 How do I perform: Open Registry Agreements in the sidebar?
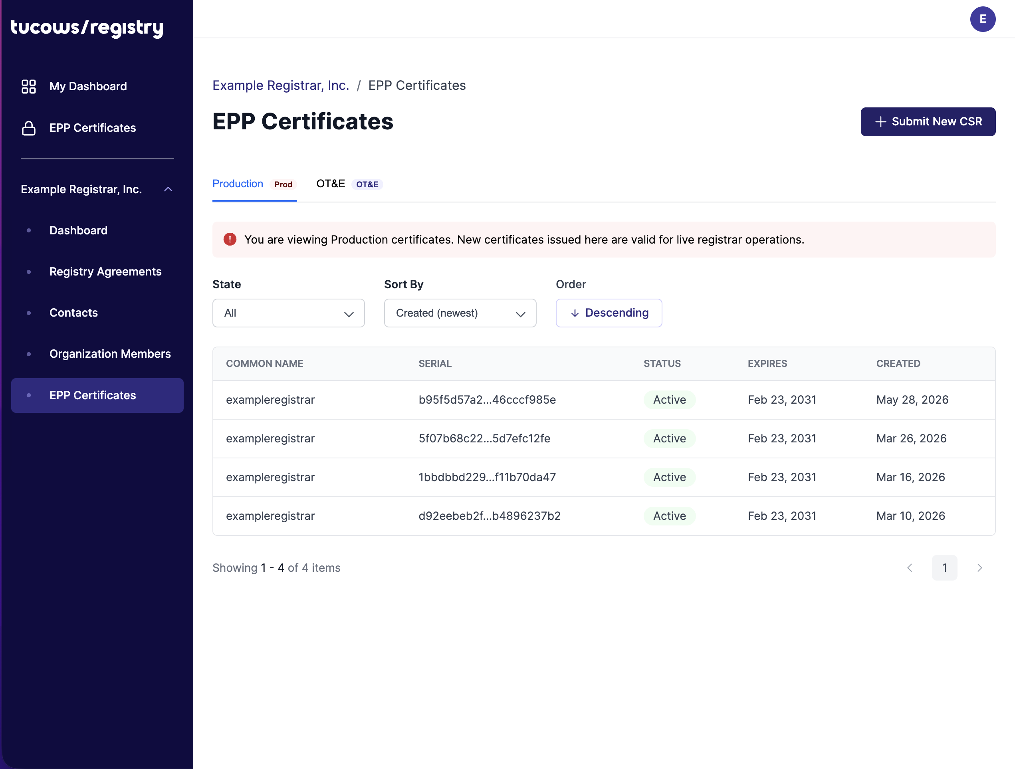click(105, 272)
